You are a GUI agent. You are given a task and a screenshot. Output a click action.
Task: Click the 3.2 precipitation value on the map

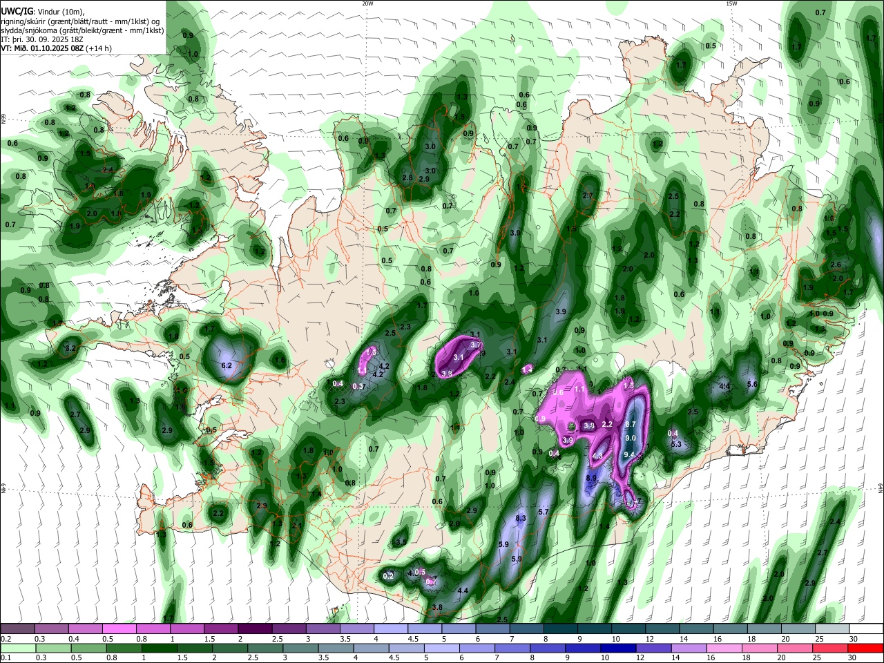pyautogui.click(x=70, y=348)
